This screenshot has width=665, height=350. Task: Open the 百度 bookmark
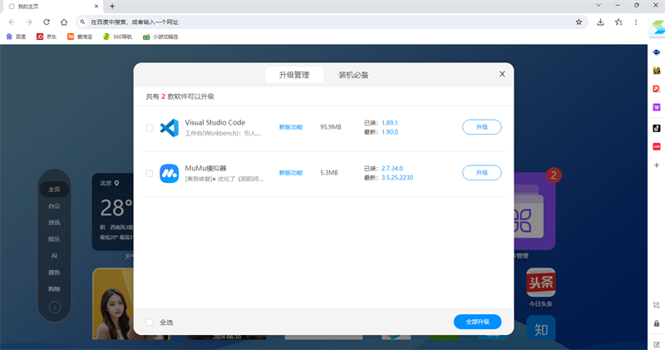click(16, 37)
